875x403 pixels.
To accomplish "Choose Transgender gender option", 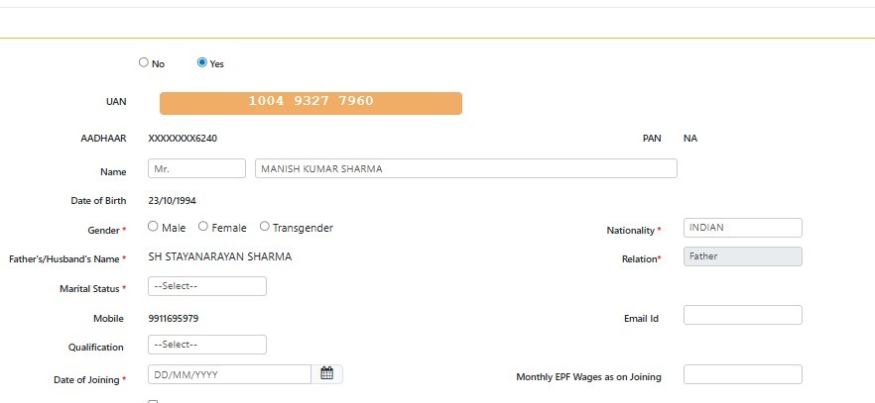I will [x=265, y=226].
